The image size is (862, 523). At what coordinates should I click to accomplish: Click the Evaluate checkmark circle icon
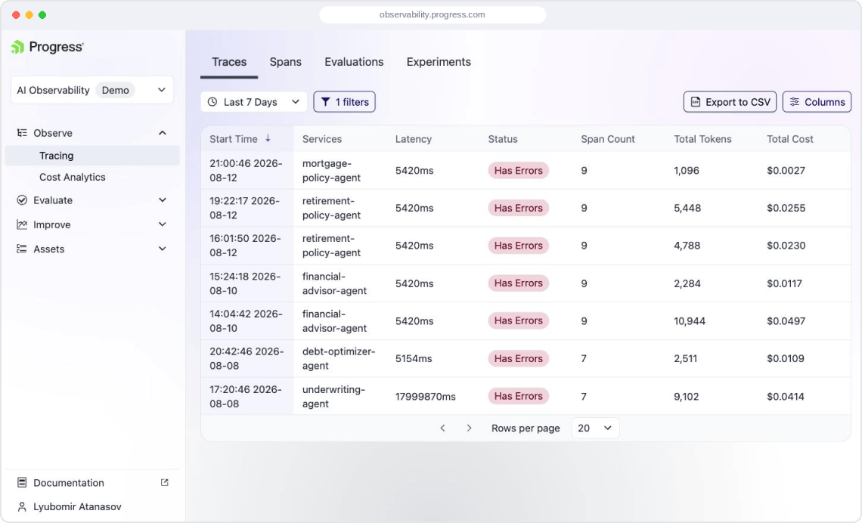click(x=22, y=200)
